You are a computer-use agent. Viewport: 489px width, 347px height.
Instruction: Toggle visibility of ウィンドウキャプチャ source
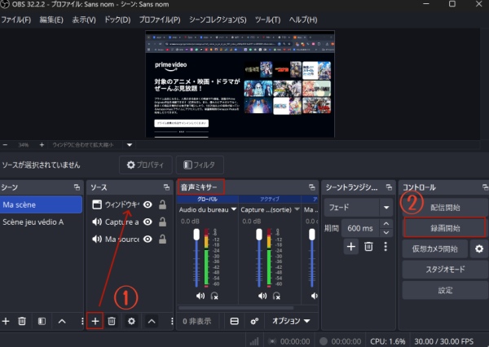pos(148,204)
